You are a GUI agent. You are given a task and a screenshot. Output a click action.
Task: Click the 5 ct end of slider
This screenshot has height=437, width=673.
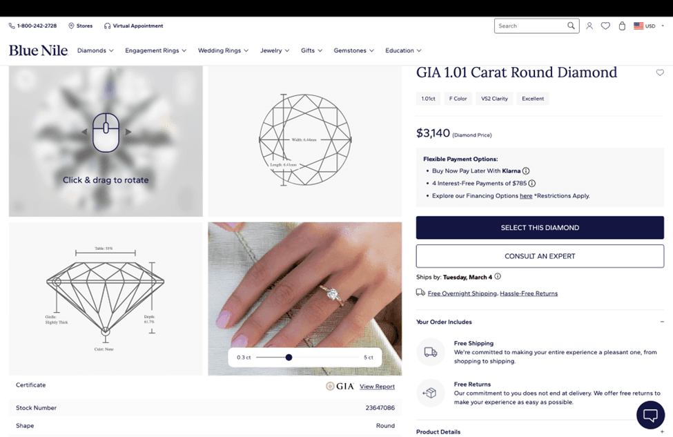pos(369,357)
